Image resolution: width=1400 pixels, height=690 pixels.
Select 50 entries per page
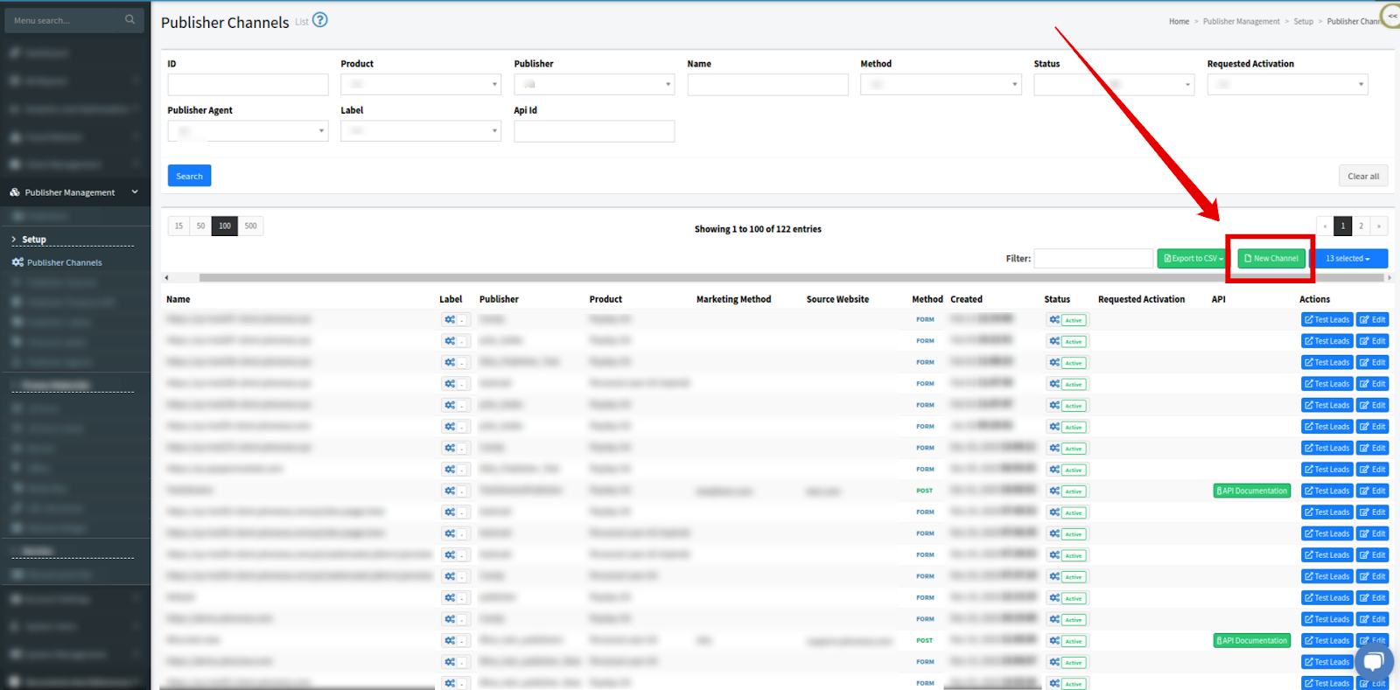point(200,227)
